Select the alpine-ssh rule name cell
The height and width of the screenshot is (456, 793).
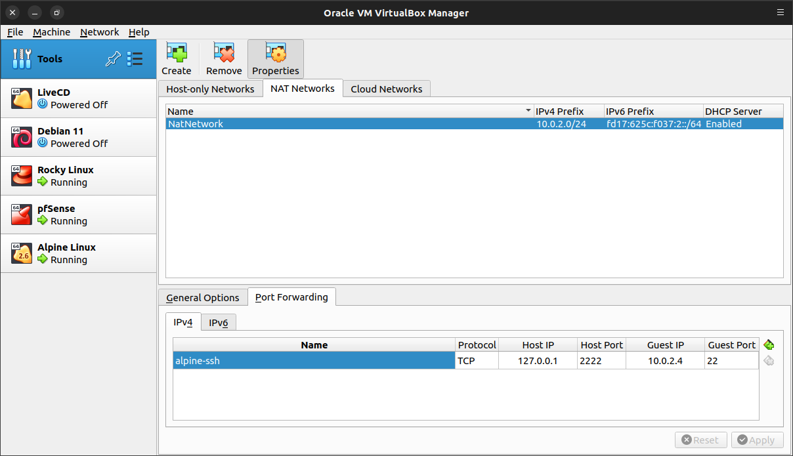tap(314, 360)
